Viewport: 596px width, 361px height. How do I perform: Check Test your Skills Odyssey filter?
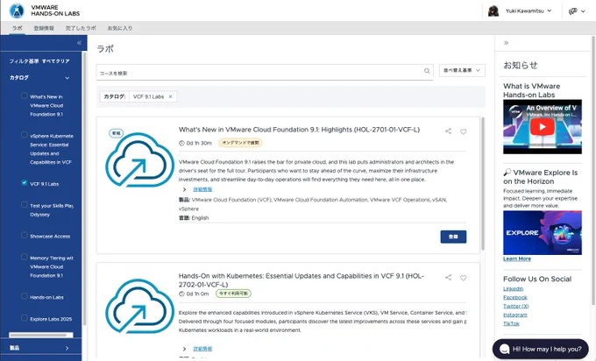coord(25,205)
